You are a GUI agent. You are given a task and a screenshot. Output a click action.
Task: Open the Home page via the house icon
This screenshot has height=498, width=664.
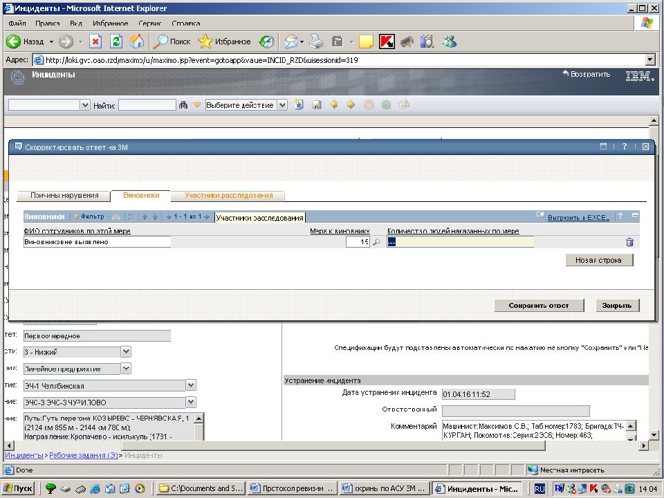136,41
